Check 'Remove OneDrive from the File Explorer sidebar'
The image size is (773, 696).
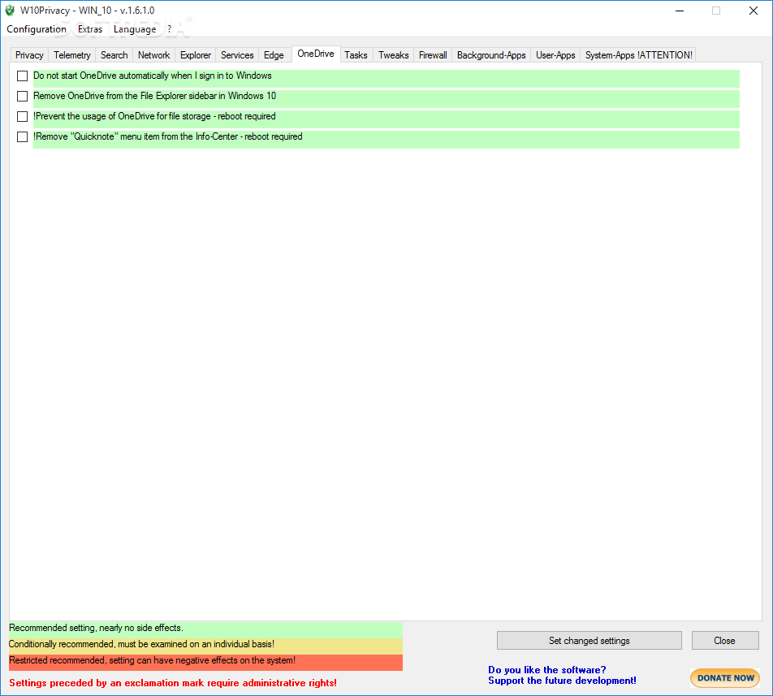[22, 96]
